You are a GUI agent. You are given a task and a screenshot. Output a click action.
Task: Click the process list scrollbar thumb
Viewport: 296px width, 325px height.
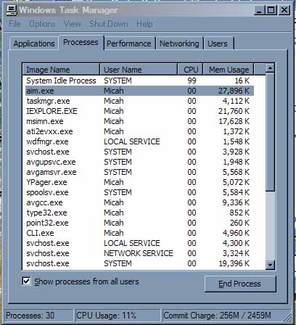(270, 132)
